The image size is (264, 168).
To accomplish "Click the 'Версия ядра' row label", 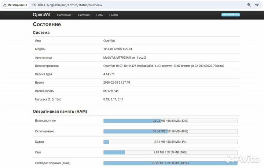I will tap(43, 74).
